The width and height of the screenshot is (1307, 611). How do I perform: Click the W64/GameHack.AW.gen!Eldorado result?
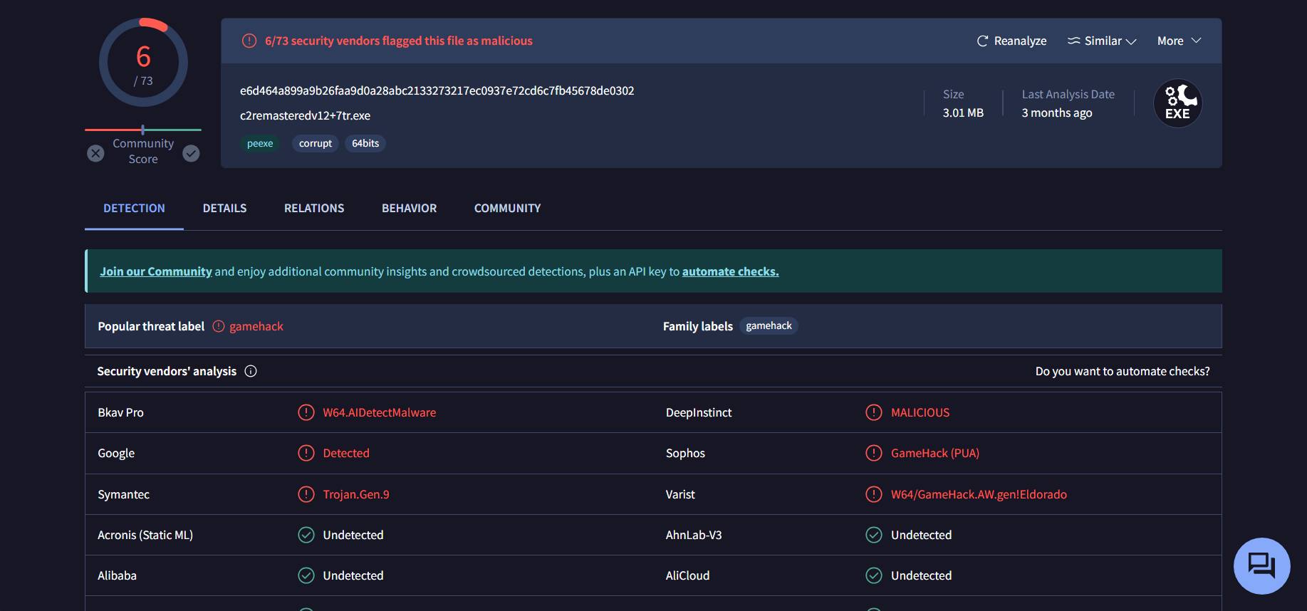979,495
